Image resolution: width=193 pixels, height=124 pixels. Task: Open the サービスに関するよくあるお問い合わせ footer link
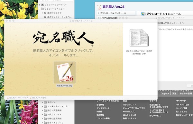[x=159, y=111]
